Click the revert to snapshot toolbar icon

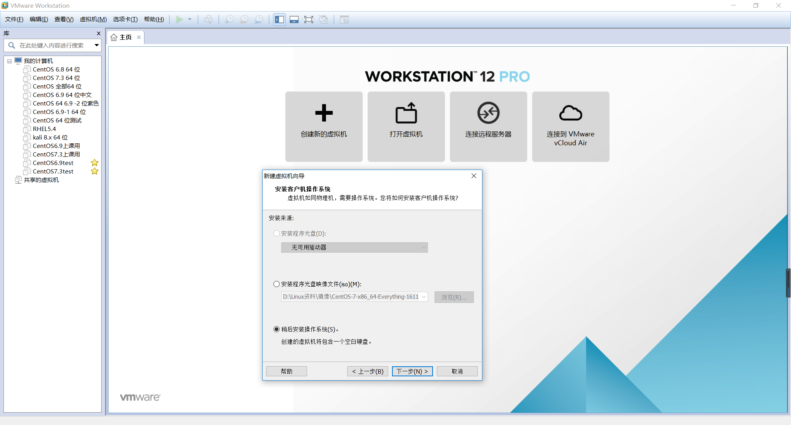(x=244, y=19)
